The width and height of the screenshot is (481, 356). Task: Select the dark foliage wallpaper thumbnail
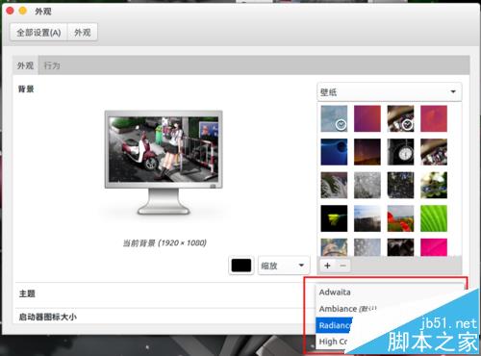pos(400,185)
